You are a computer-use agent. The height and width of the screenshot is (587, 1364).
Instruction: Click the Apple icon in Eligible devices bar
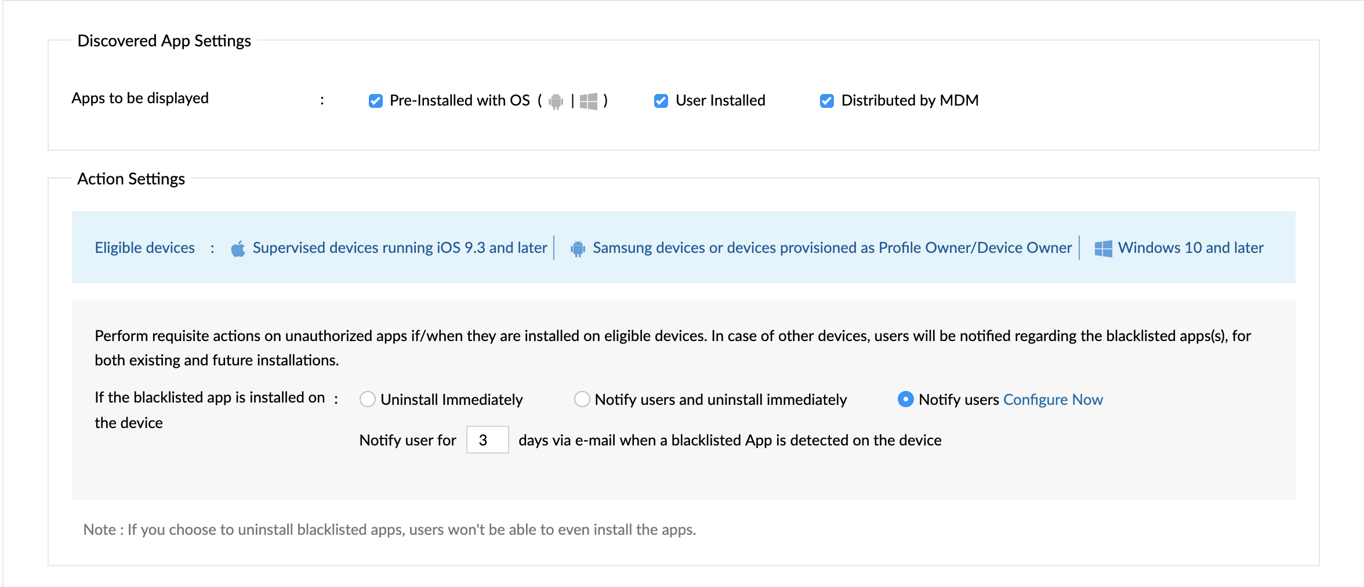pos(238,249)
